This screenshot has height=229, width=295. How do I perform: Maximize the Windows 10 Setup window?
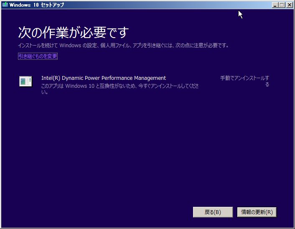point(282,5)
